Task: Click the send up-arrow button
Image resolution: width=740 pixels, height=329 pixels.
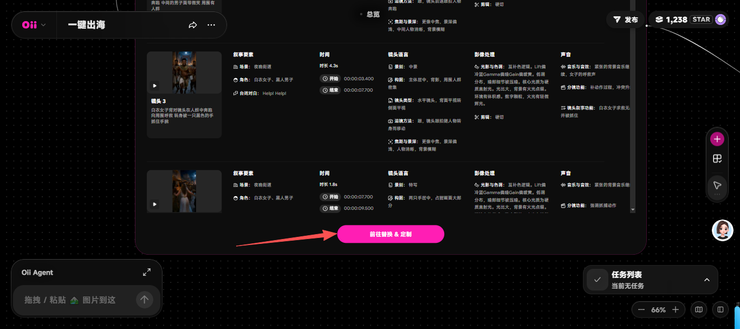Action: coord(144,300)
